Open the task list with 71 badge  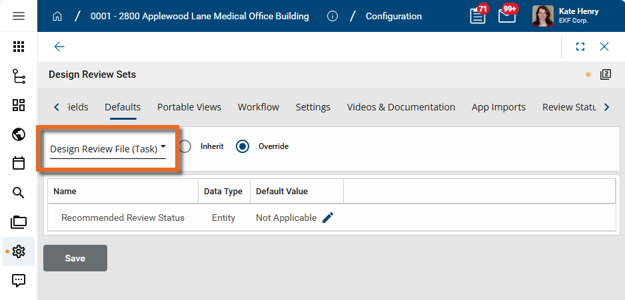pyautogui.click(x=478, y=15)
